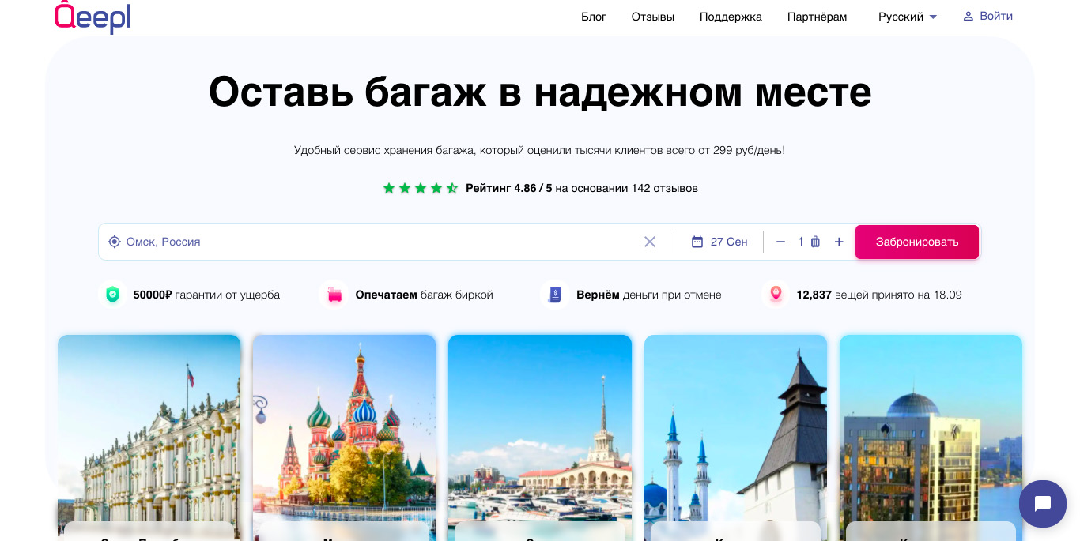Click the pink luggage tag sealing icon
Viewport: 1080px width, 541px height.
(334, 295)
